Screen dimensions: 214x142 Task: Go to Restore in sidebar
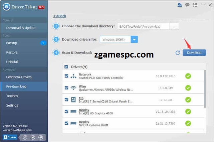tap(24, 53)
